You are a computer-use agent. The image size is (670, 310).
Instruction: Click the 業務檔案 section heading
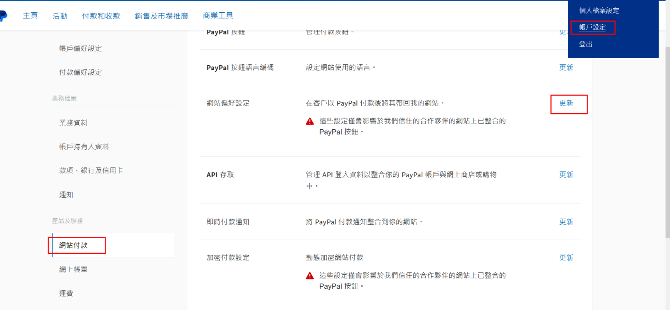point(64,98)
